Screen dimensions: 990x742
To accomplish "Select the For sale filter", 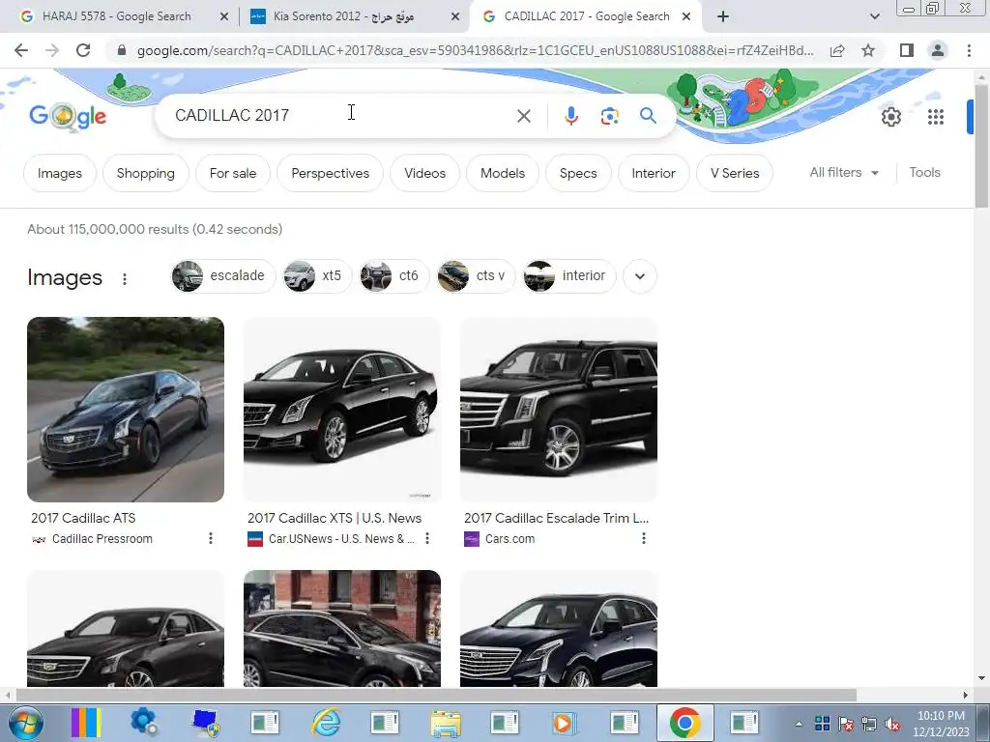I will 233,173.
